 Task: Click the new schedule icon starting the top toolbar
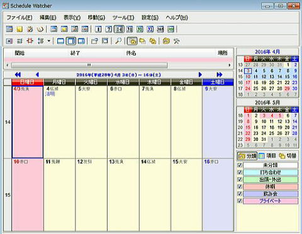pyautogui.click(x=9, y=29)
